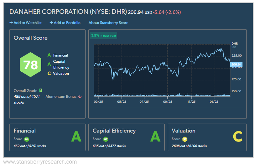Click the Overall Grade B letter
Viewport: 256px width, 167px height.
coord(41,90)
